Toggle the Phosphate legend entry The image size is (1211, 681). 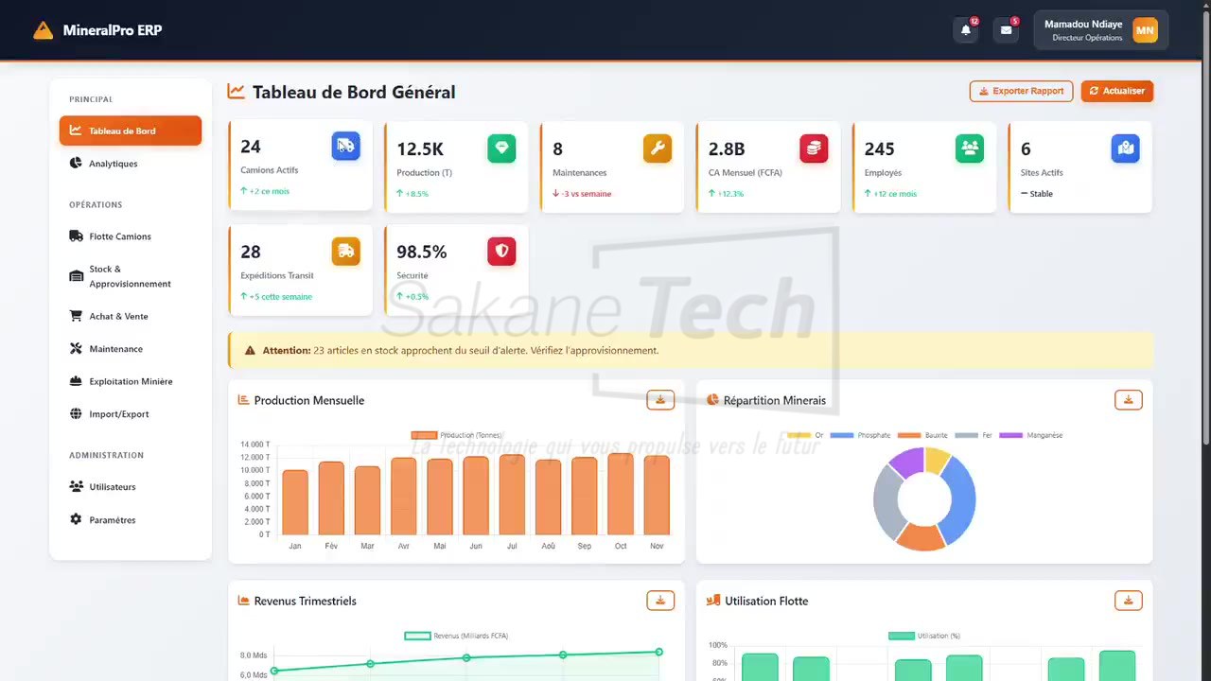[860, 435]
